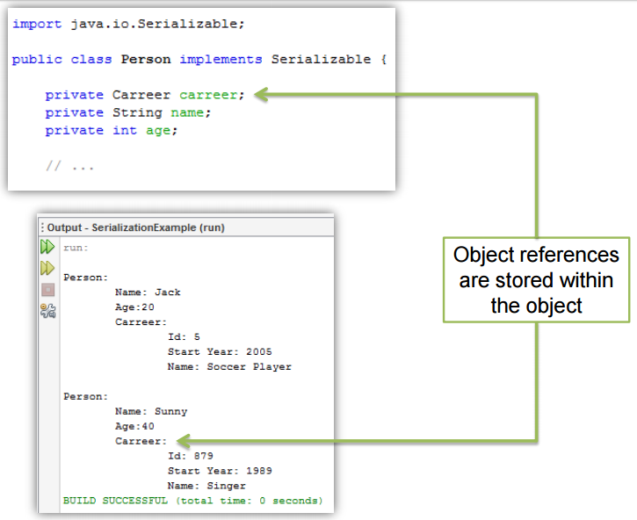Click the 'Object references are stored' callout box
The height and width of the screenshot is (520, 637).
[x=536, y=280]
